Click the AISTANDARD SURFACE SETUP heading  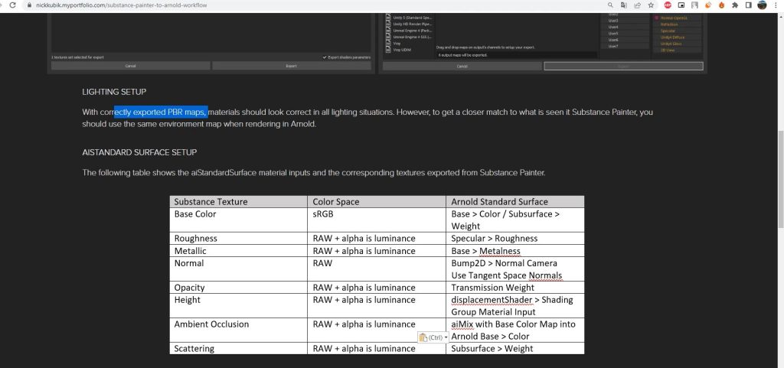(x=139, y=152)
